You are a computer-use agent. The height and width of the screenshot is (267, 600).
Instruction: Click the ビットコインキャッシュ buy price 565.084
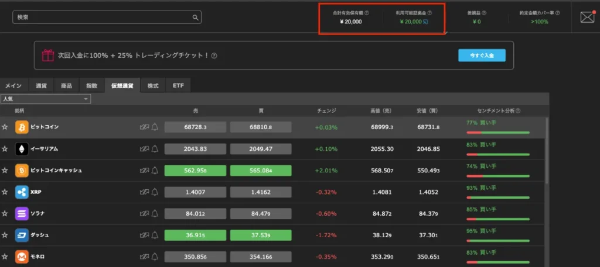tap(260, 171)
